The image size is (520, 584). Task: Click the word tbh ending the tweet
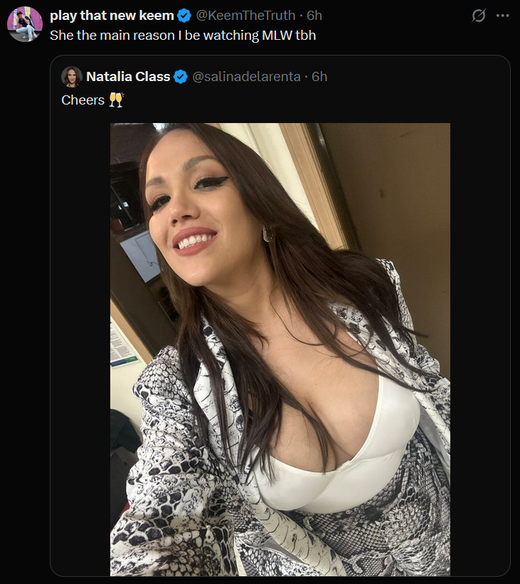(306, 36)
